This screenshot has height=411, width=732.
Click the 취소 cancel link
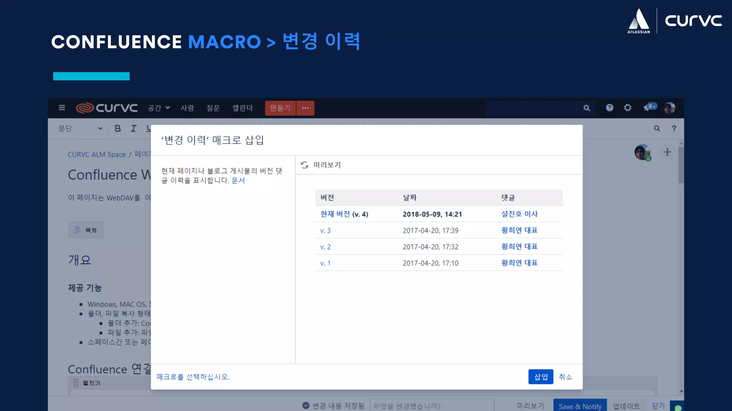565,377
